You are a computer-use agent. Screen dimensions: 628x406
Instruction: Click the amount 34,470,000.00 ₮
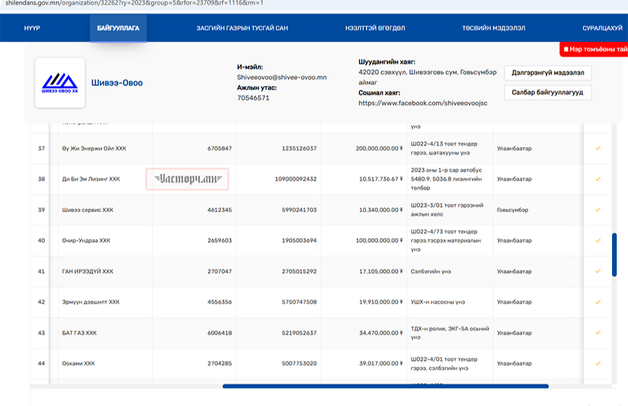(381, 333)
